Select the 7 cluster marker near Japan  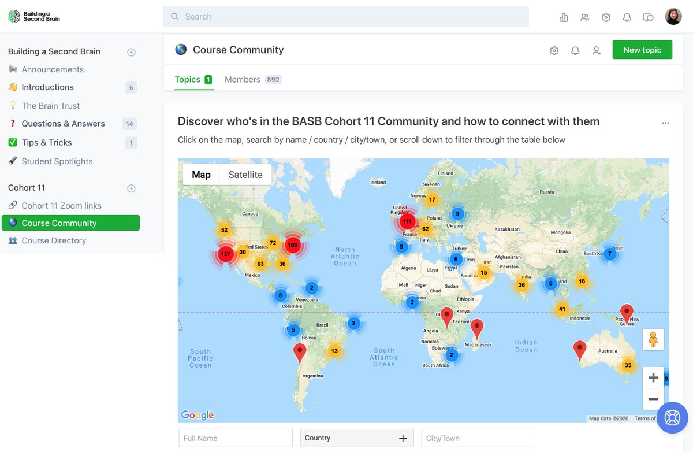click(609, 254)
